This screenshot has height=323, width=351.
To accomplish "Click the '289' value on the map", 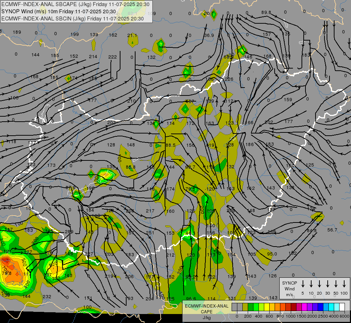I will (x=69, y=232).
